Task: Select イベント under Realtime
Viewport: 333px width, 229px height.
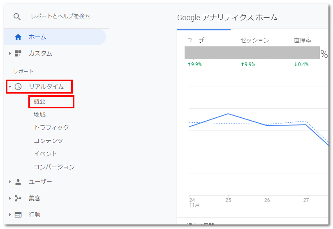Action: 46,154
